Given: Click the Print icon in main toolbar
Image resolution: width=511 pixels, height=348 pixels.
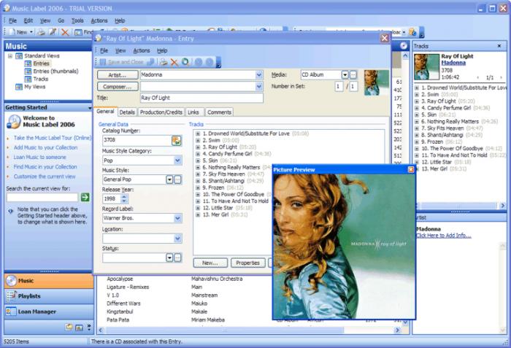Looking at the screenshot, I should 41,32.
